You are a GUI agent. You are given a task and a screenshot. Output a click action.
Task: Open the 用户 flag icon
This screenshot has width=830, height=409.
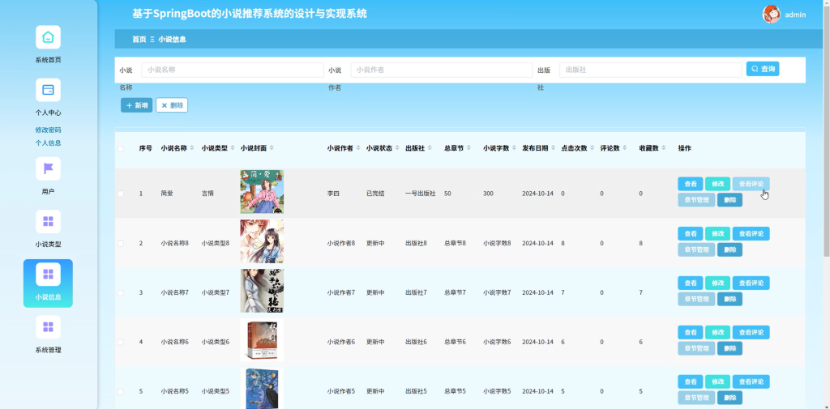pyautogui.click(x=48, y=168)
